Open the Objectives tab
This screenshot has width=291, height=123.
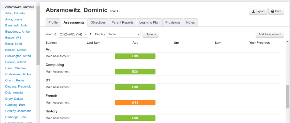(x=98, y=23)
